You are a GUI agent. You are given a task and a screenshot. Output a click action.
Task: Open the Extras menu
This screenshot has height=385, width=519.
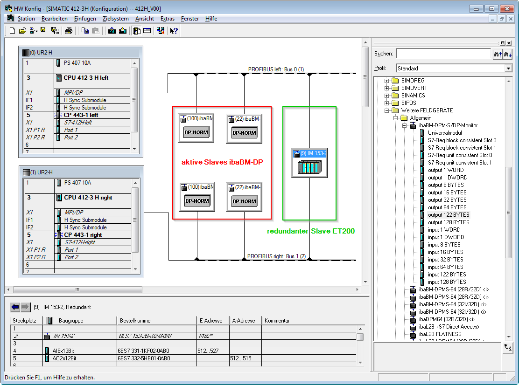[168, 19]
